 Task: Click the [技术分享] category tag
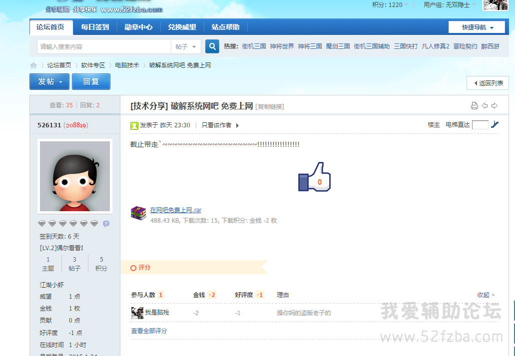pyautogui.click(x=149, y=106)
